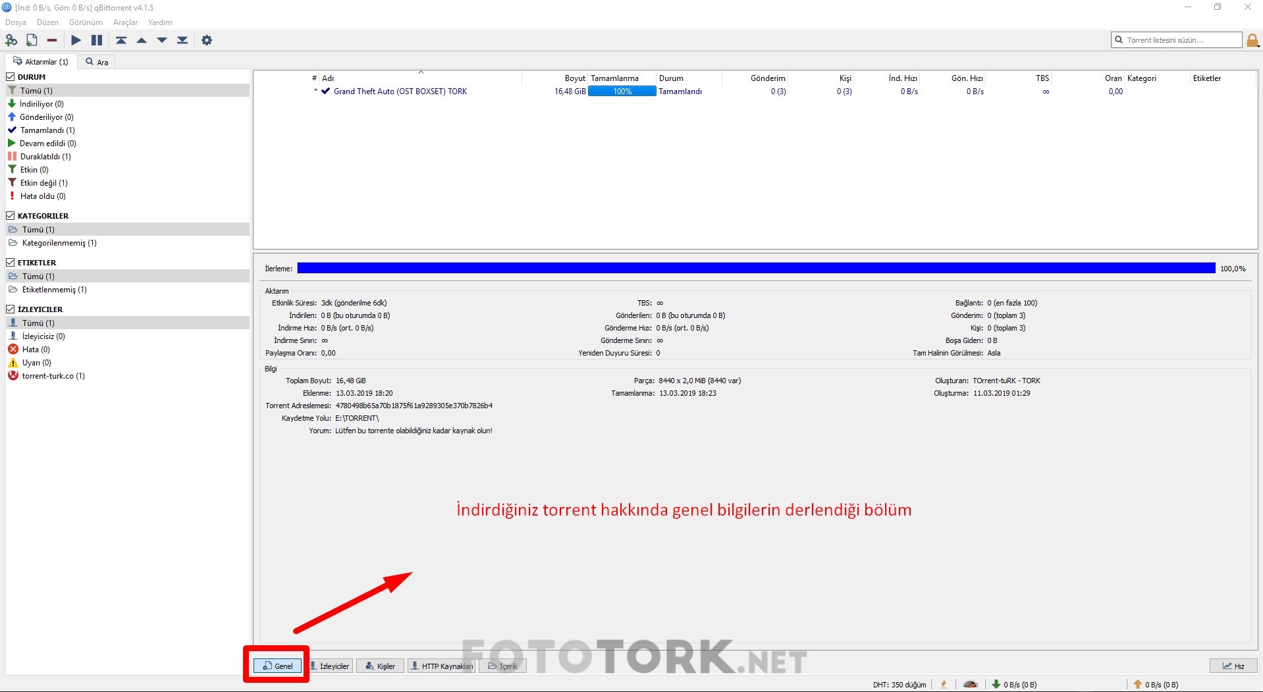Select the Hata oldu (0) filter
Viewport: 1263px width, 692px height.
click(128, 196)
